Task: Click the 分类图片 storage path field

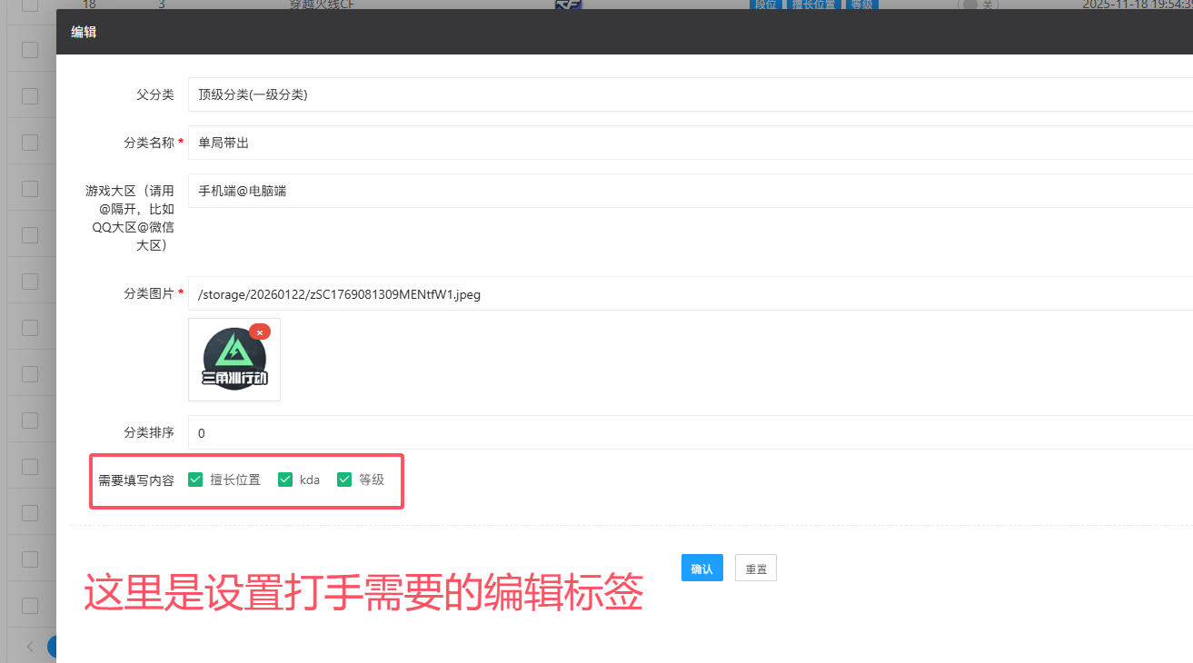Action: [x=691, y=293]
